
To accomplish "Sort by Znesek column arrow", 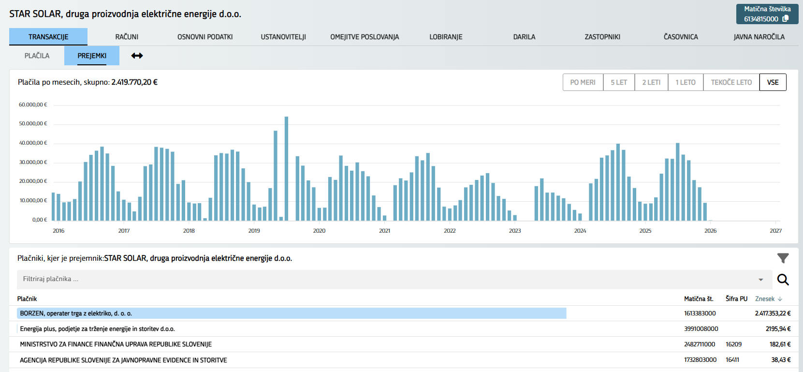I will point(780,299).
